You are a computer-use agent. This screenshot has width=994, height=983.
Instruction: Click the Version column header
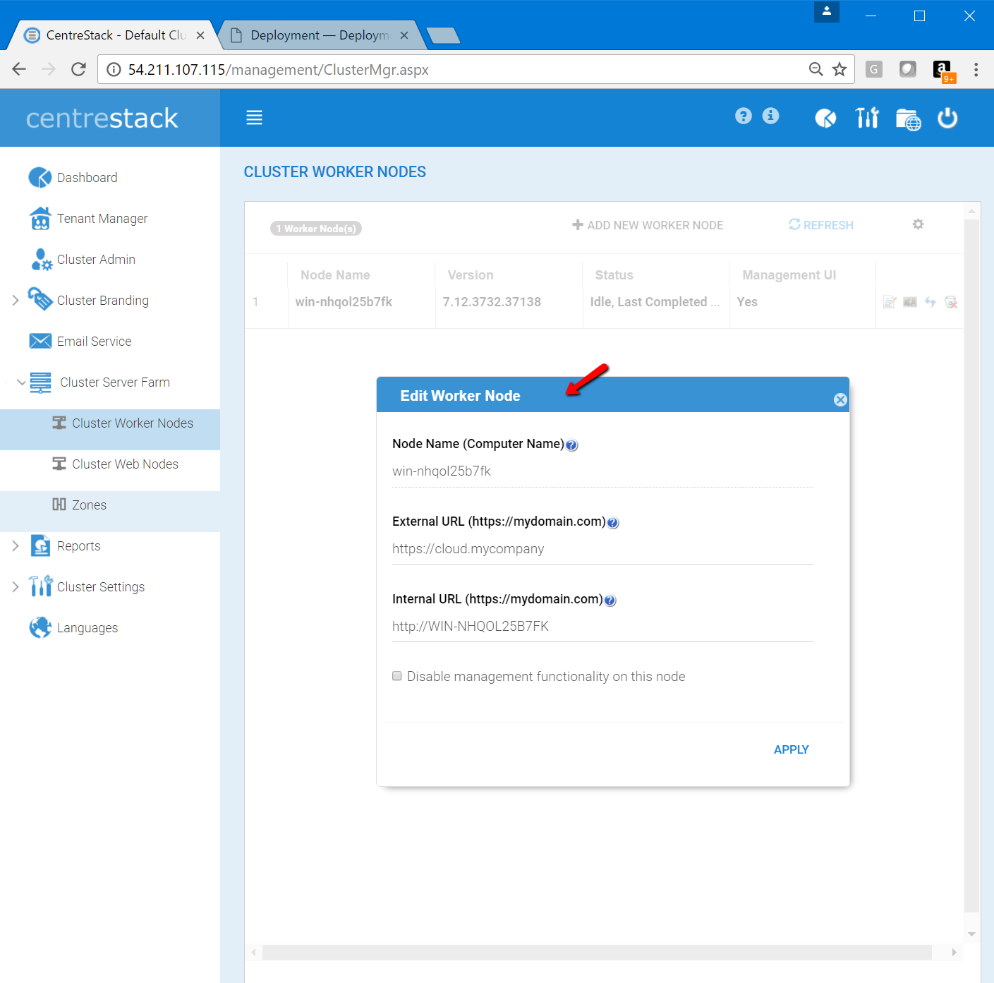[x=471, y=275]
